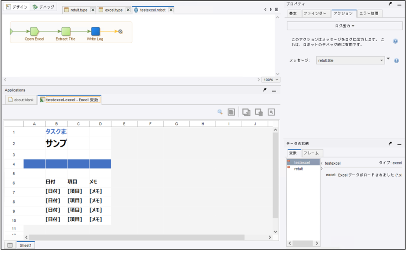Click the spreadsheet horizontal scrollbar
This screenshot has height=253, width=407.
click(x=137, y=237)
